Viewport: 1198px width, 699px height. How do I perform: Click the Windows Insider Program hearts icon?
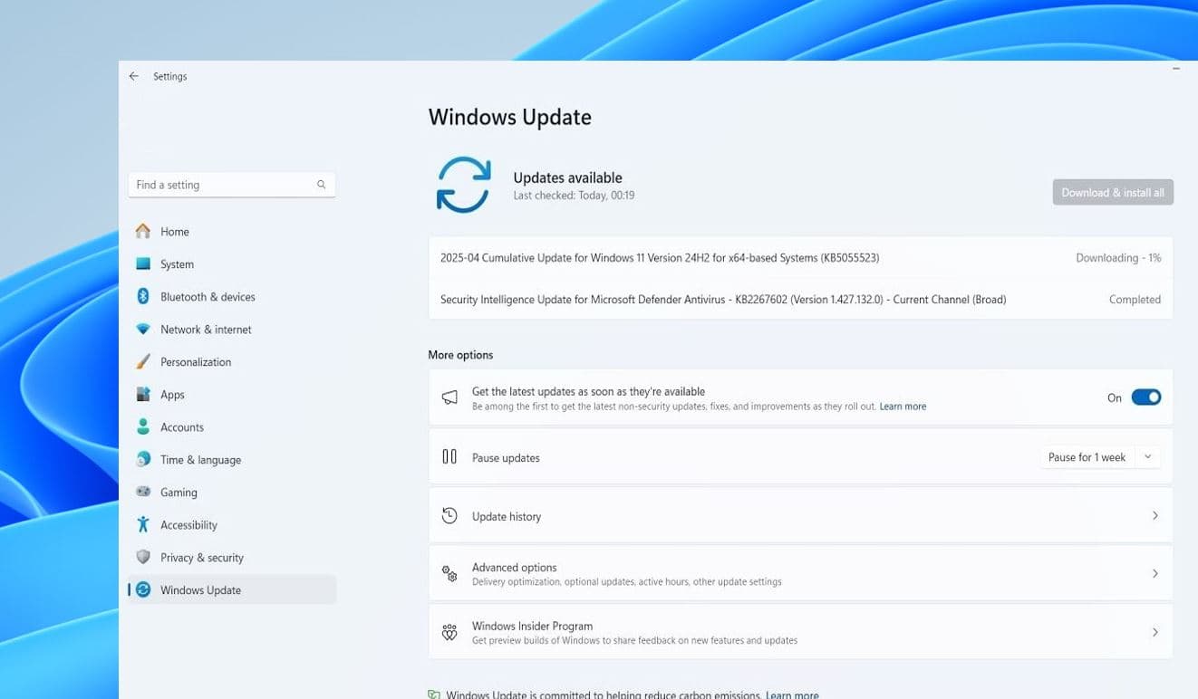[449, 632]
